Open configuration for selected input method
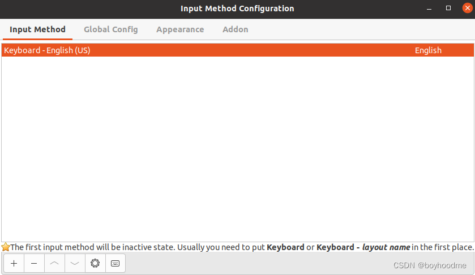The height and width of the screenshot is (275, 475). click(95, 264)
